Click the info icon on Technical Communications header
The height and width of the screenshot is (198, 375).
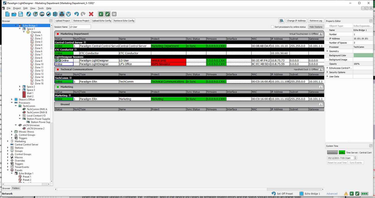tap(321, 69)
